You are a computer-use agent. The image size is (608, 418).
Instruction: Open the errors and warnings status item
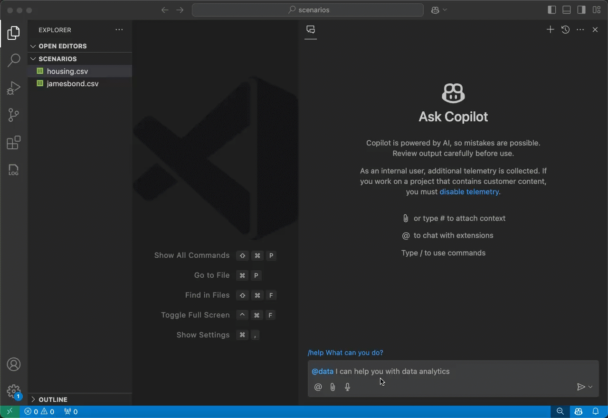pos(39,412)
